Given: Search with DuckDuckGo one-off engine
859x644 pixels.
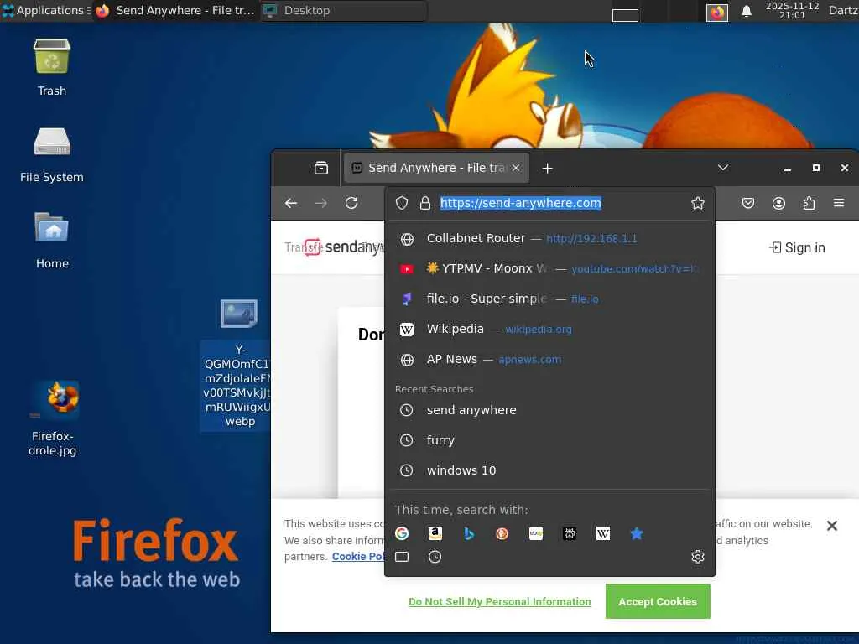Looking at the screenshot, I should coord(502,533).
